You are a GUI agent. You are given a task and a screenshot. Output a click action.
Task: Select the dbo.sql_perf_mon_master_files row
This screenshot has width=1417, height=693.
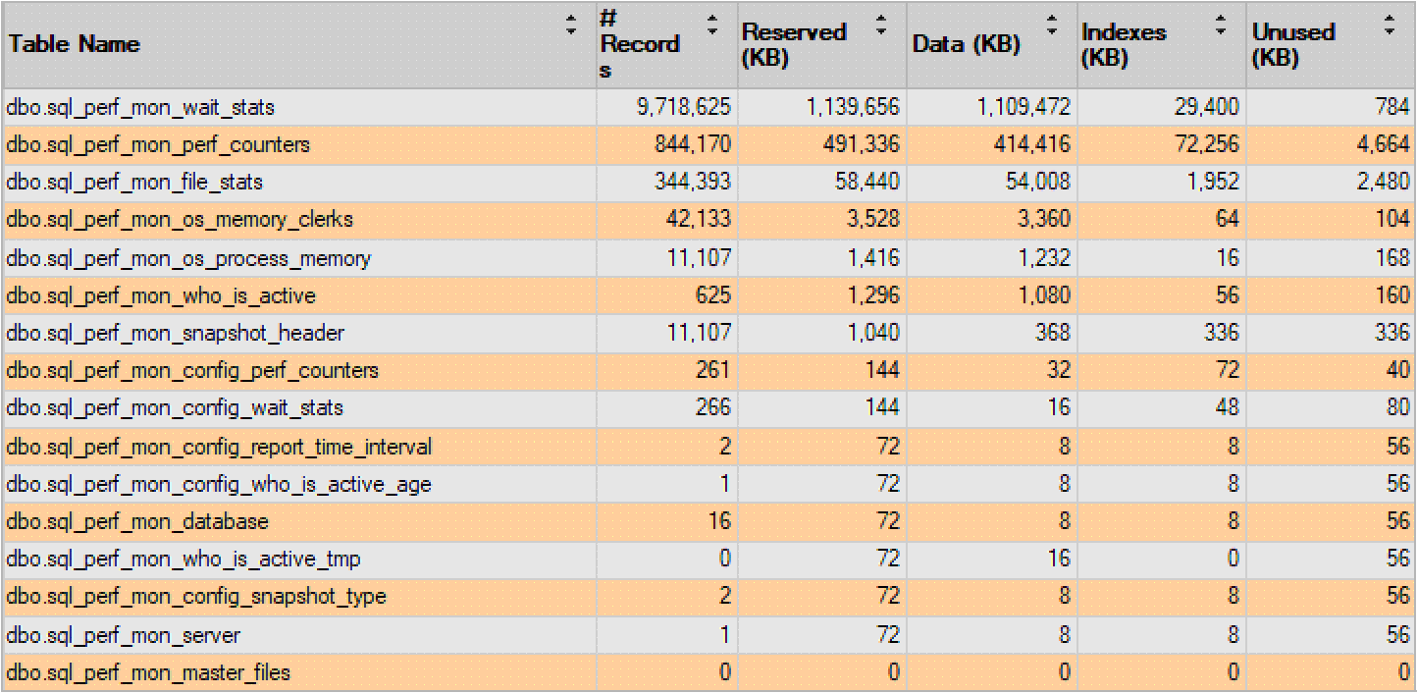point(708,673)
